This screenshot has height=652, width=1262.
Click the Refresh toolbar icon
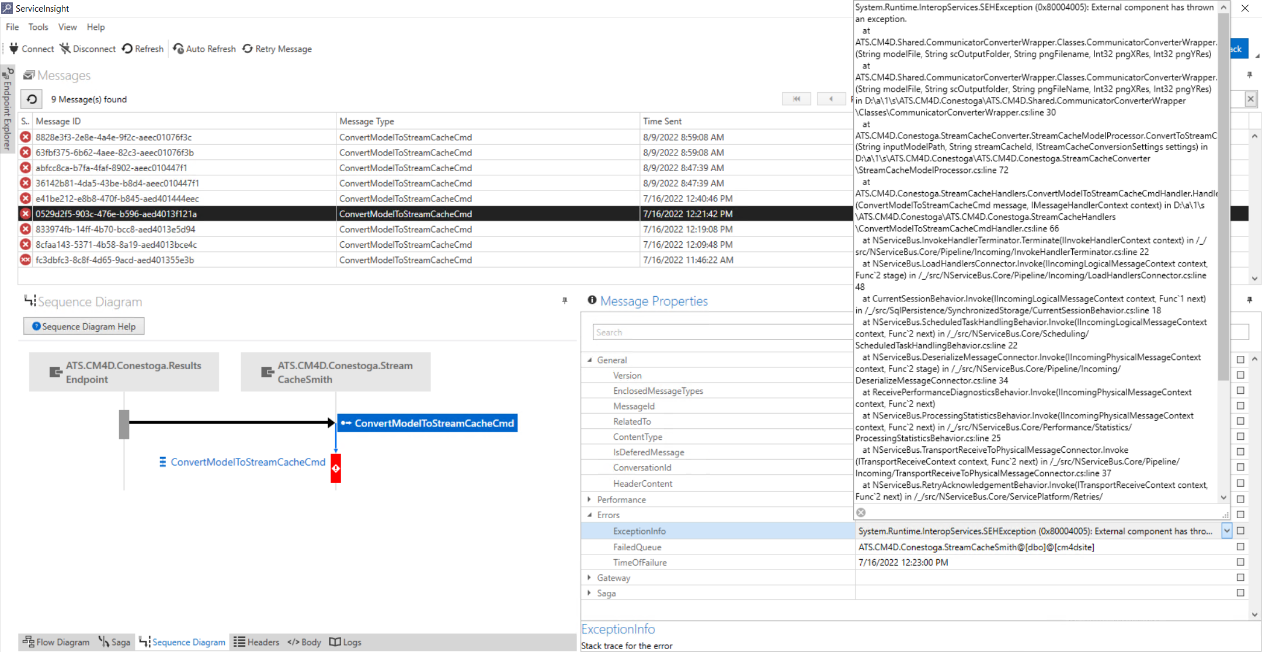pos(127,49)
